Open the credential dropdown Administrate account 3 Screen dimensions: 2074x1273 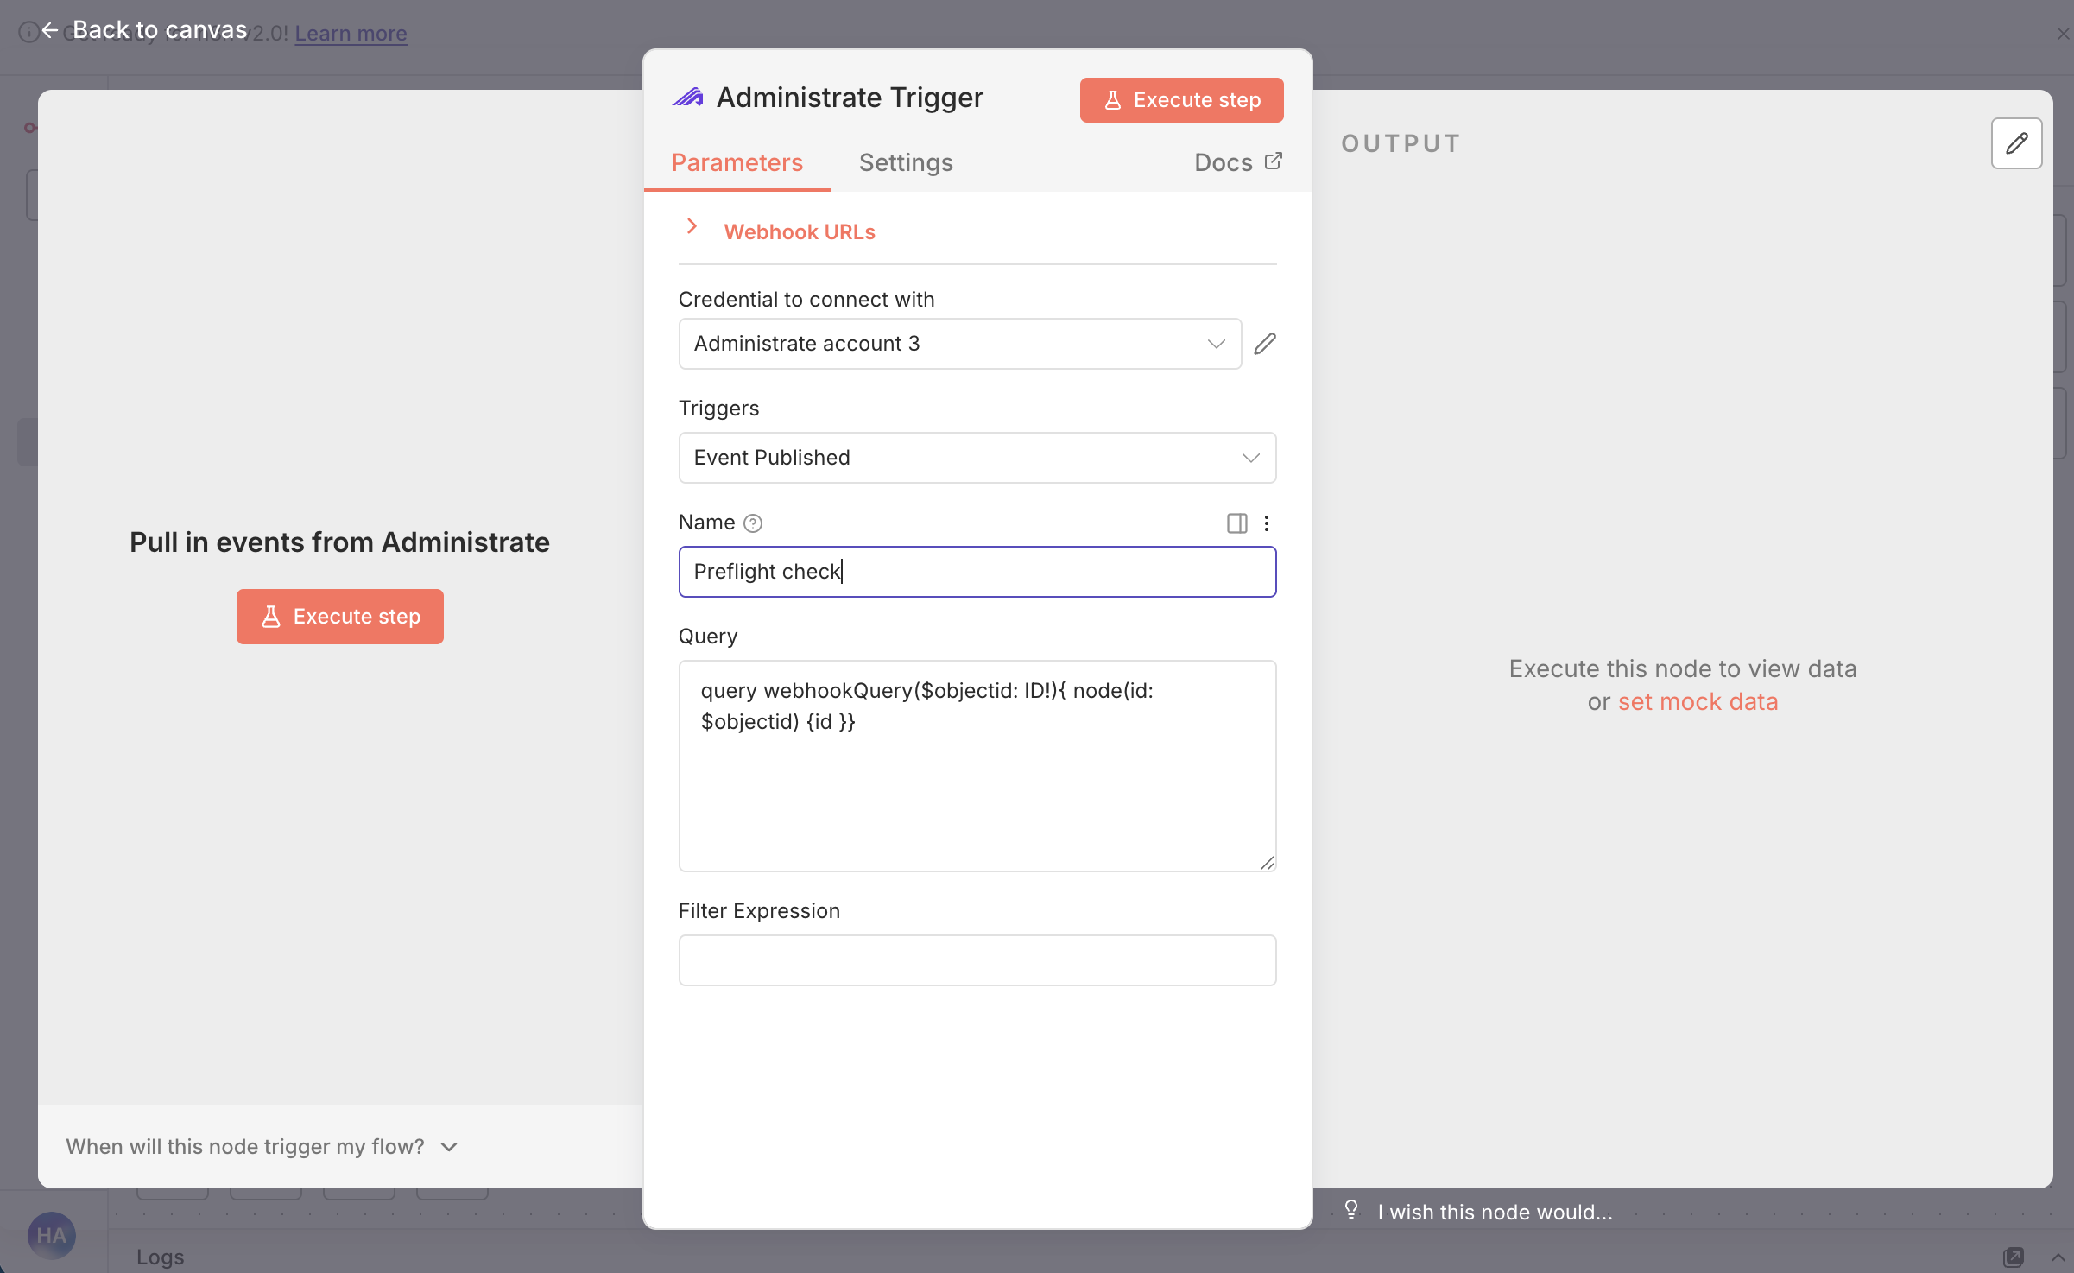(x=960, y=344)
